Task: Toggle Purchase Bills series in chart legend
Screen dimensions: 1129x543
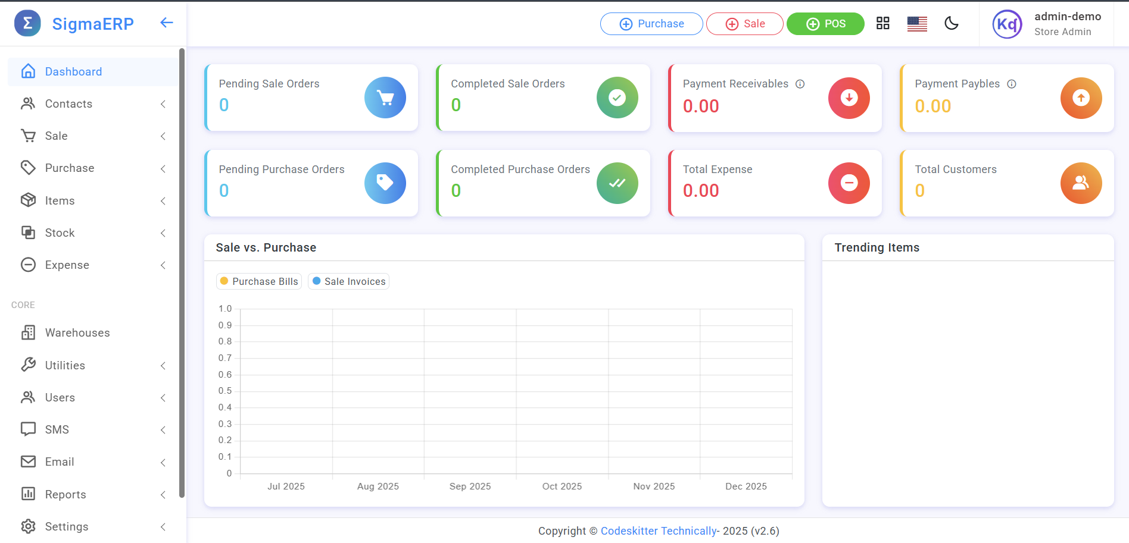Action: (259, 281)
